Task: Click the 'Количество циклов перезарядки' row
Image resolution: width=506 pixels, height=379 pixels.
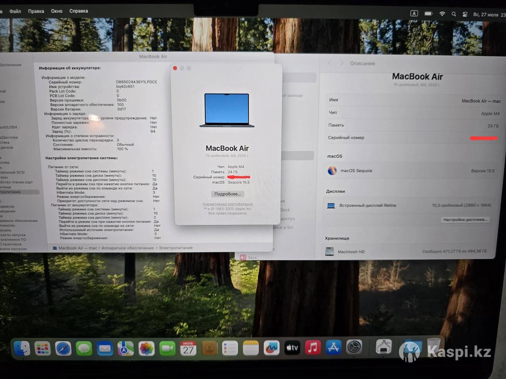Action: tap(85, 140)
